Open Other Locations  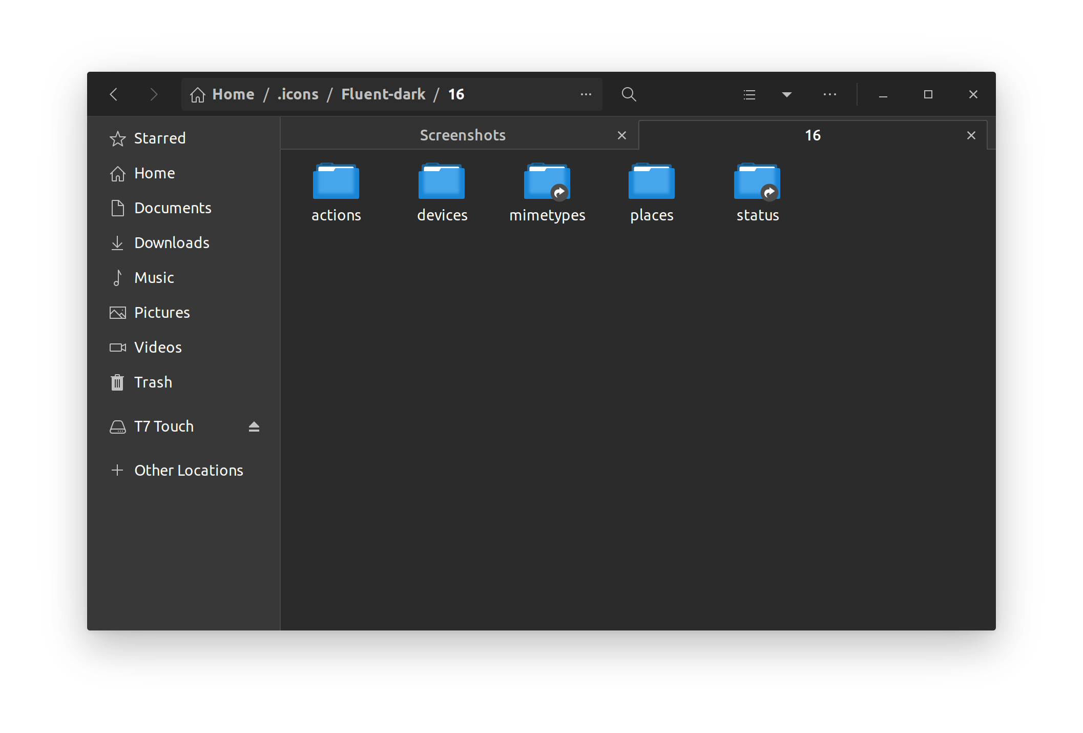click(188, 471)
